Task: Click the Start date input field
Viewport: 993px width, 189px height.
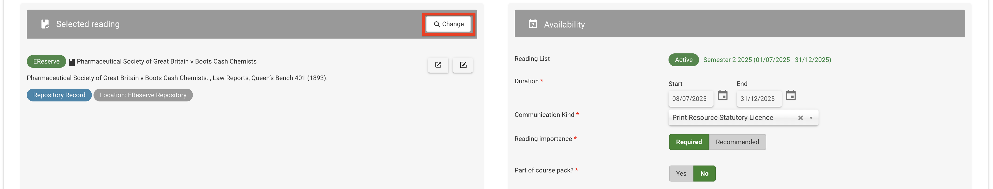Action: pyautogui.click(x=690, y=99)
